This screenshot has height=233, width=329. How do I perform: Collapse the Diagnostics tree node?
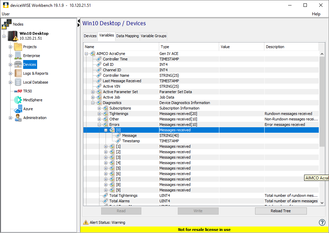click(93, 103)
